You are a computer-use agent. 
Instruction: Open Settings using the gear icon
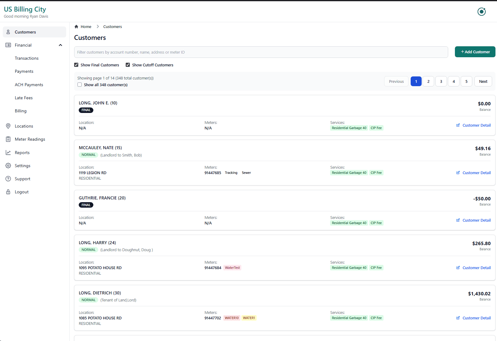tap(8, 166)
